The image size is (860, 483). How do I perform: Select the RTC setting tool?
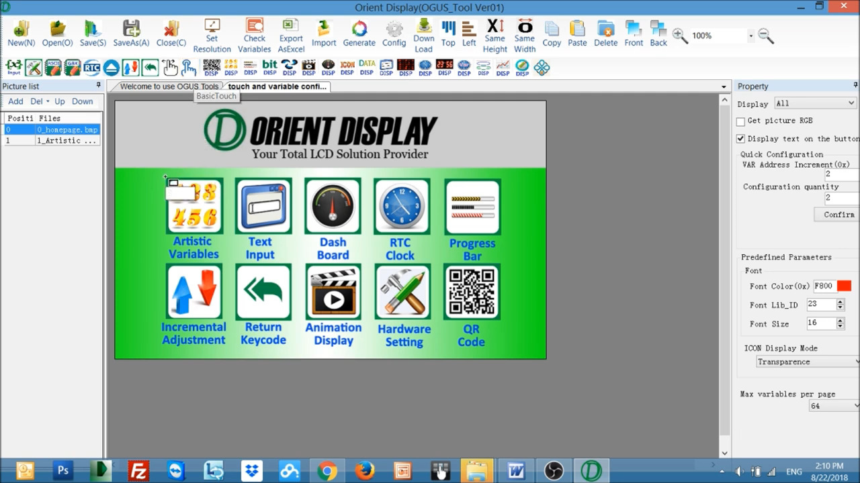pos(92,67)
